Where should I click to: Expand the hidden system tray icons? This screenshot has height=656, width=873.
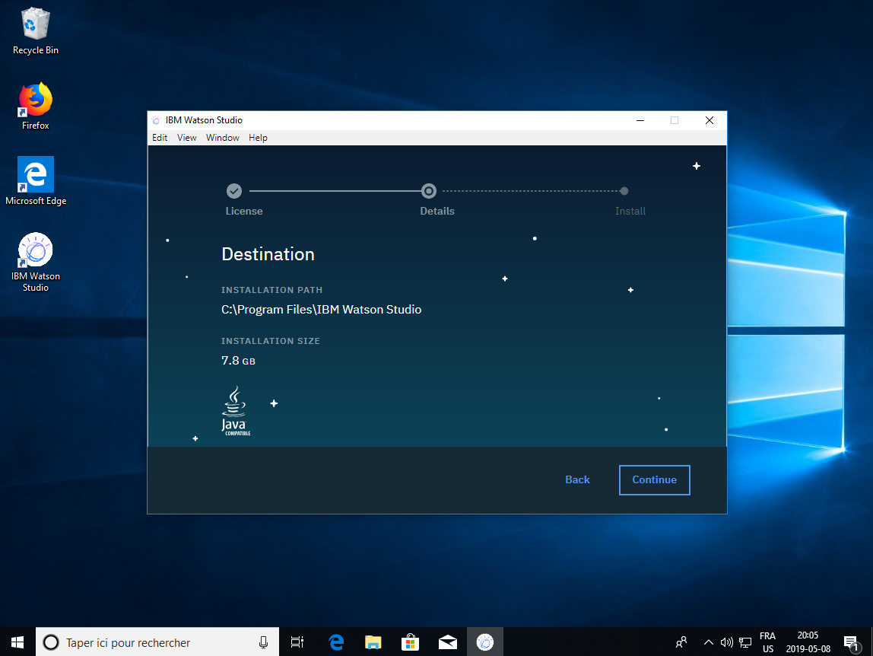tap(708, 642)
